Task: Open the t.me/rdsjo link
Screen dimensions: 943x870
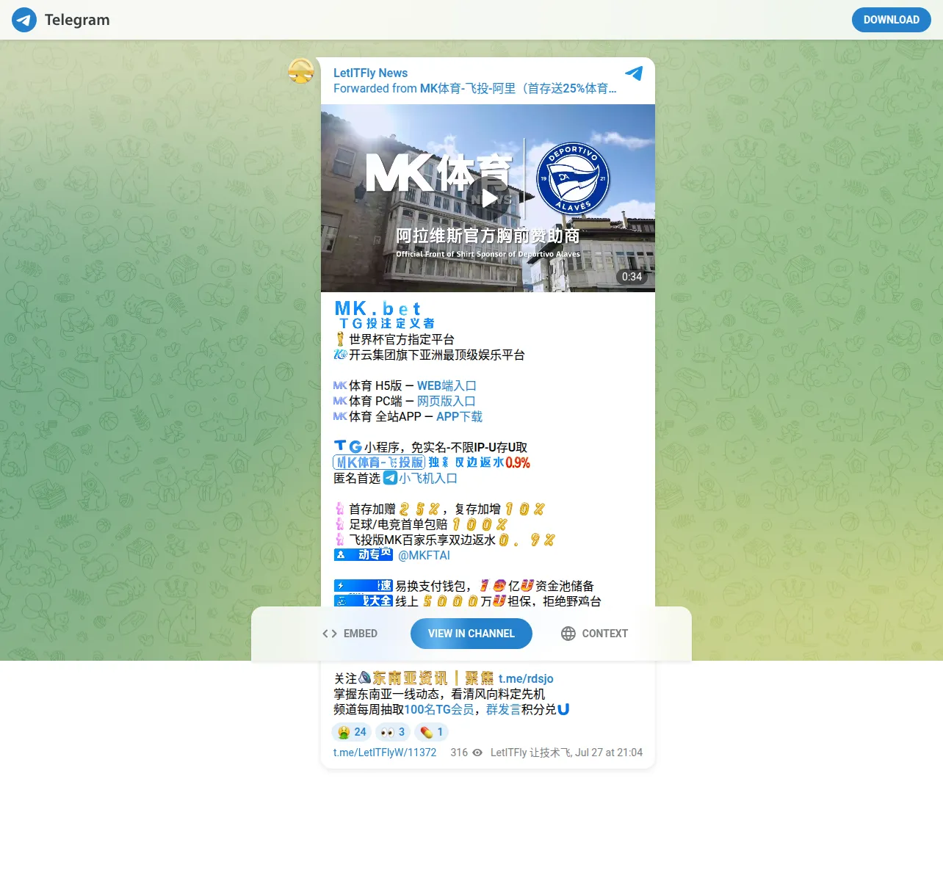Action: tap(526, 678)
